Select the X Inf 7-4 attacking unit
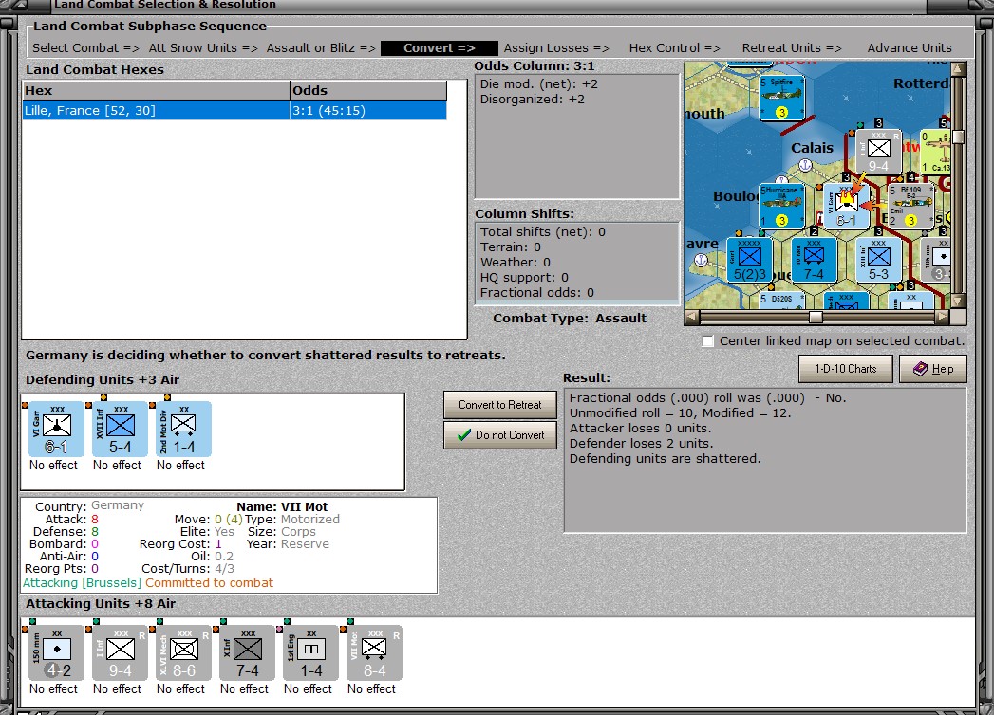 click(x=247, y=653)
